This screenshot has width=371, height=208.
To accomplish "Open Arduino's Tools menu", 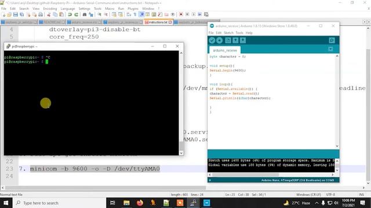I will tap(239, 33).
